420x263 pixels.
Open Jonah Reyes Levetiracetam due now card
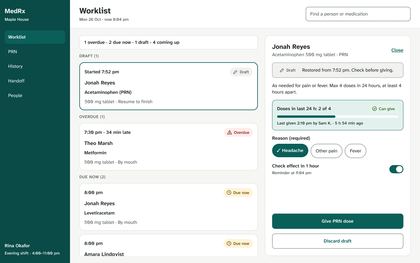[169, 207]
